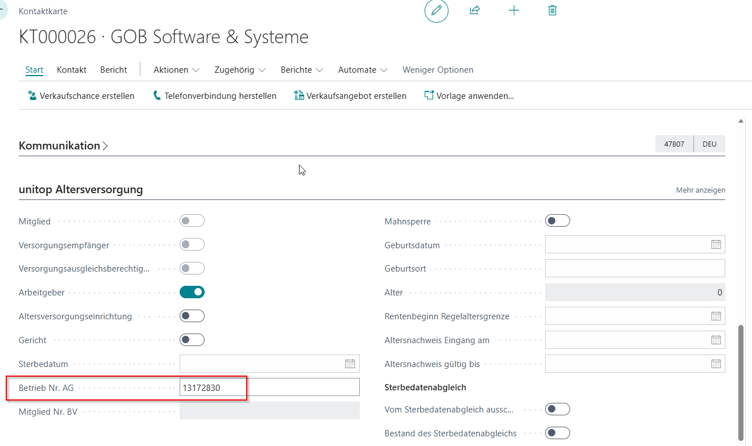Disable the Arbeitgeber switch
Image resolution: width=752 pixels, height=446 pixels.
(x=192, y=292)
